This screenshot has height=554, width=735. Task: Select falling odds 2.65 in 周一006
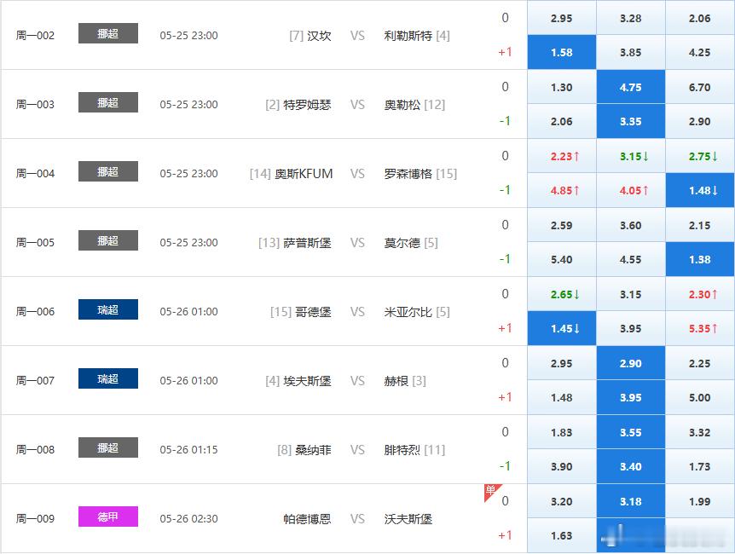pos(562,294)
